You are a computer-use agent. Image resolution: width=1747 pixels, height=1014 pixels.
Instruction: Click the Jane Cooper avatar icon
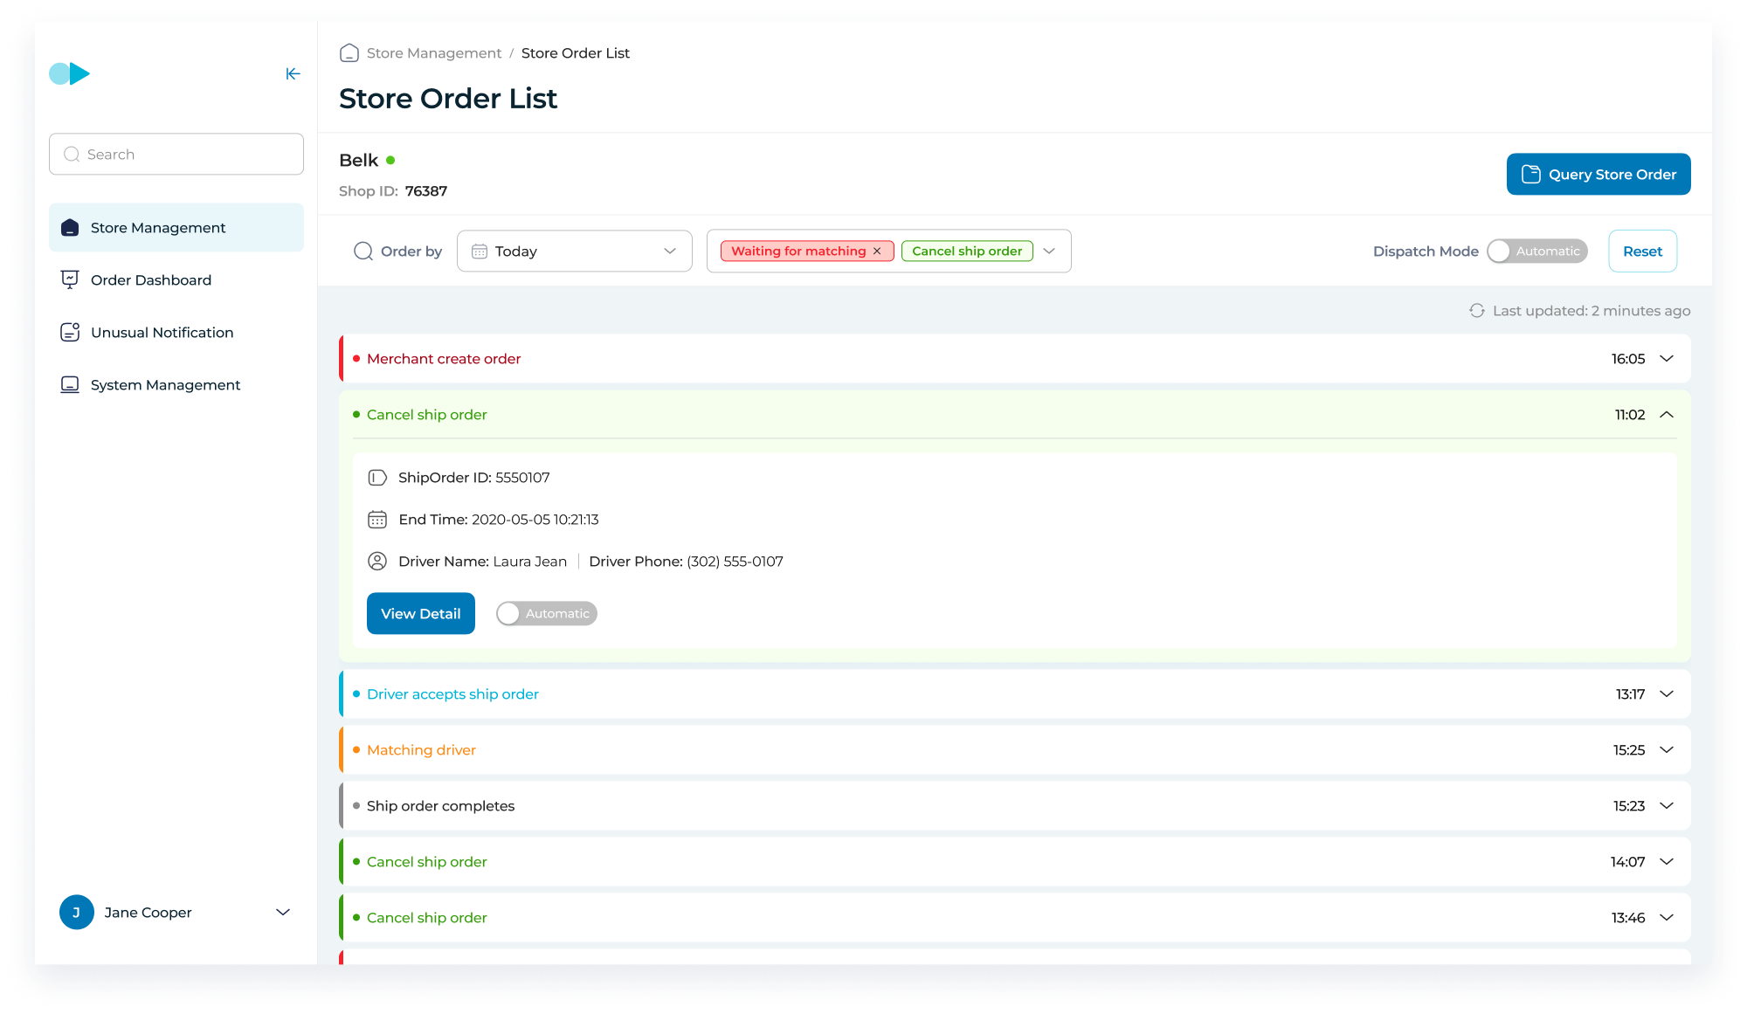tap(77, 912)
